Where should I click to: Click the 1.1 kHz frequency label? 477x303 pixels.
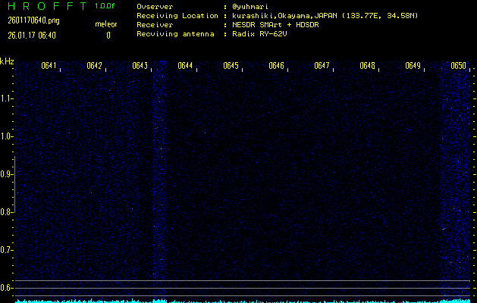[6, 98]
